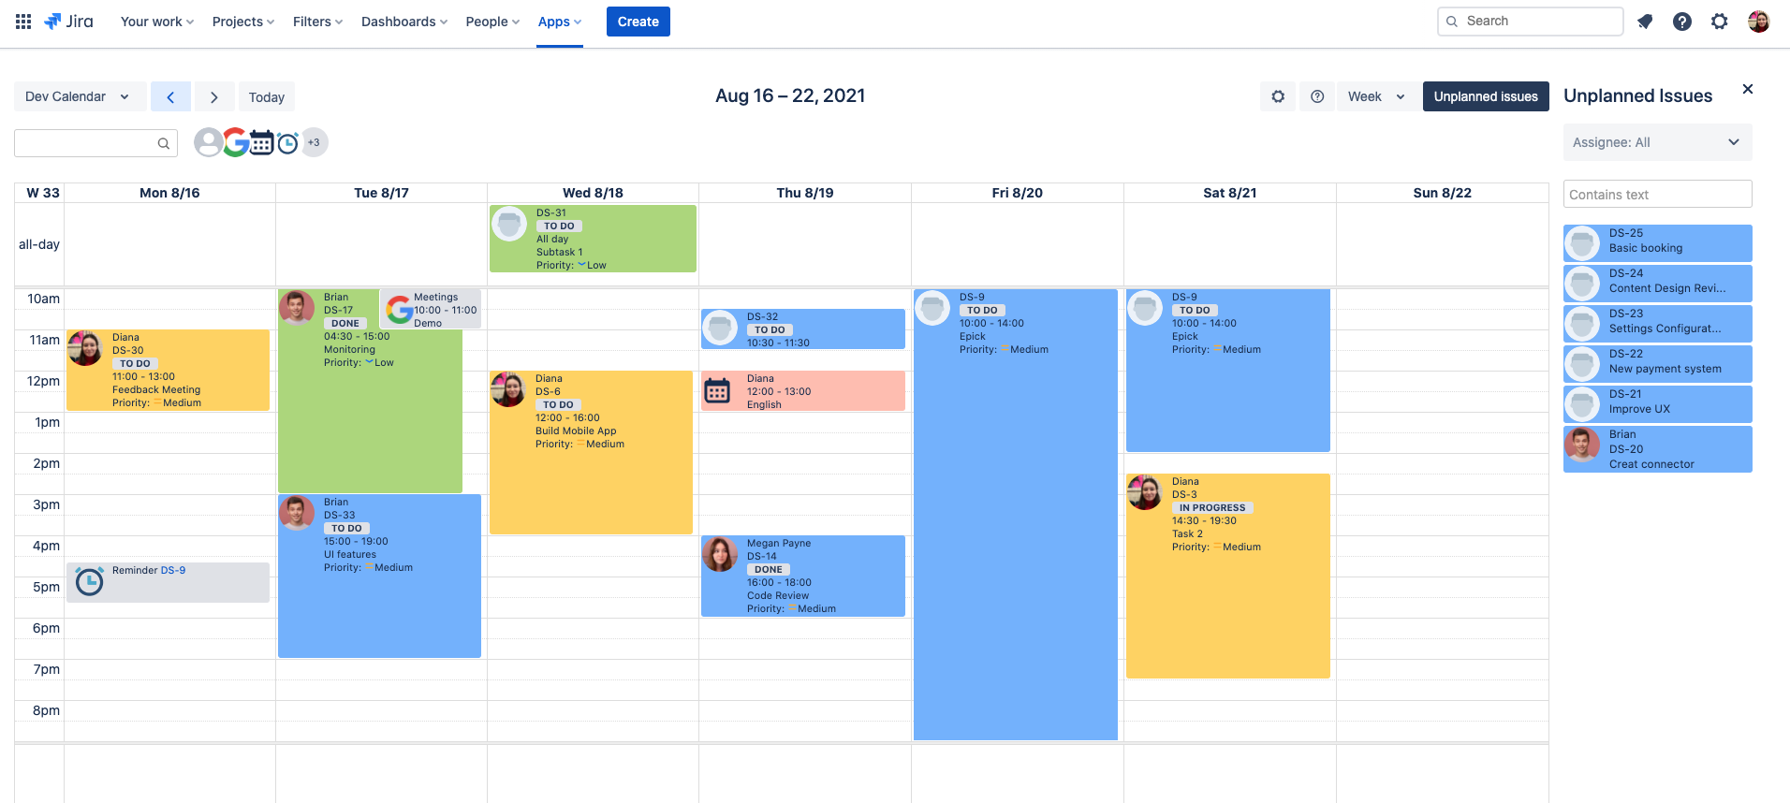Open the Jira help question mark icon

pyautogui.click(x=1682, y=22)
